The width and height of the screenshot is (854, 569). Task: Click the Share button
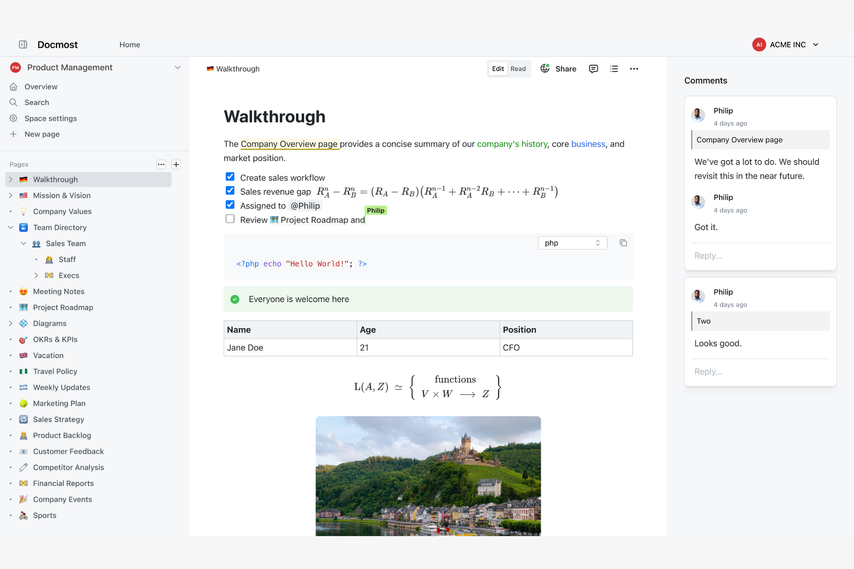(x=565, y=69)
